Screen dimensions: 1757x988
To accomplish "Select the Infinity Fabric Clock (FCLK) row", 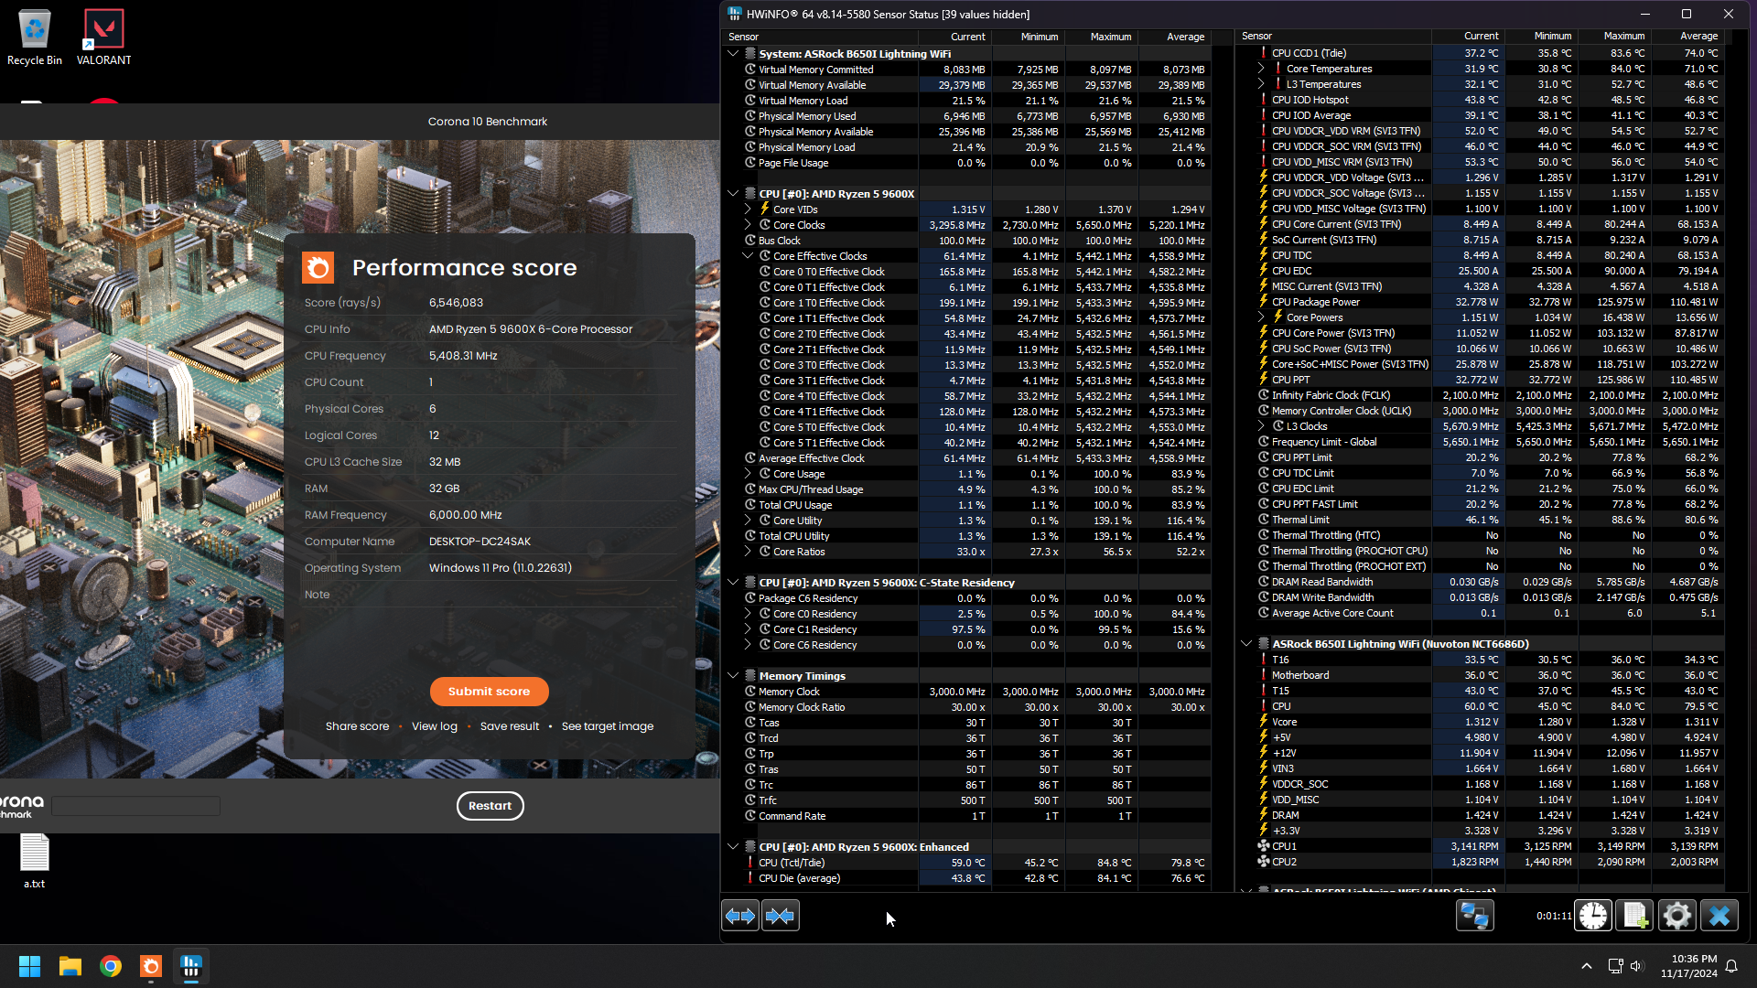I will (1480, 395).
